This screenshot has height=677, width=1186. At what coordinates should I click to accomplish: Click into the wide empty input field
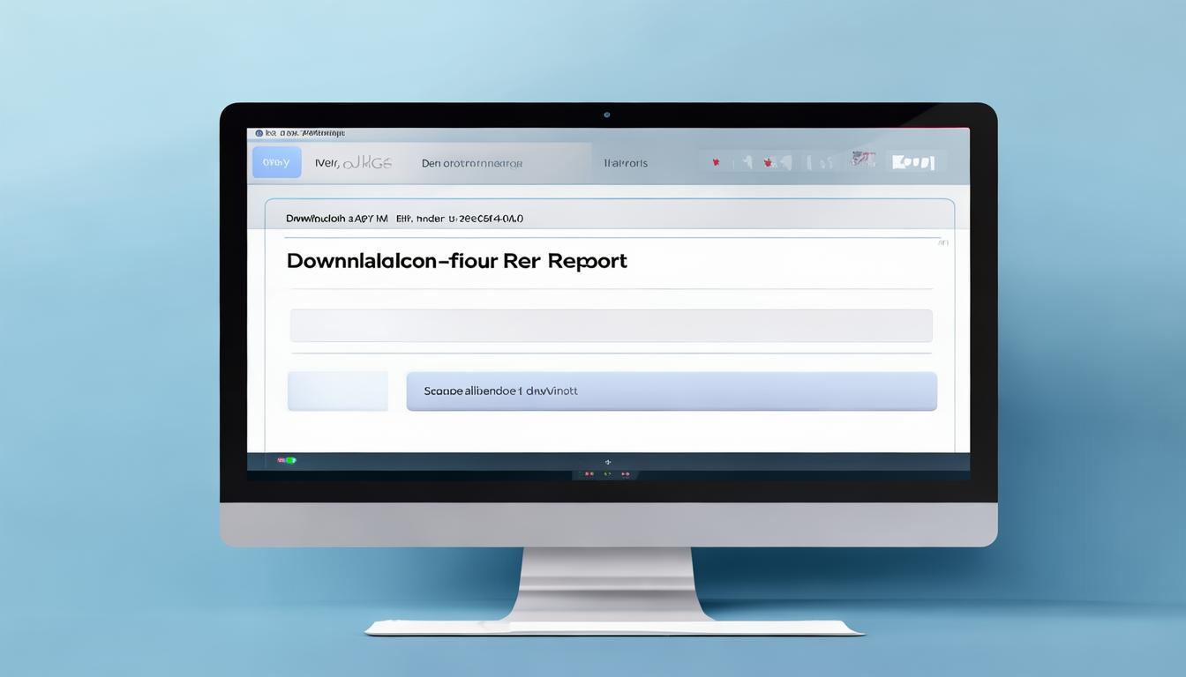point(611,325)
